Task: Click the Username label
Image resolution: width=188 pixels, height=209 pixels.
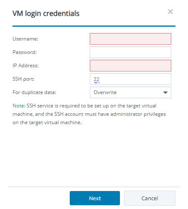Action: [x=25, y=39]
